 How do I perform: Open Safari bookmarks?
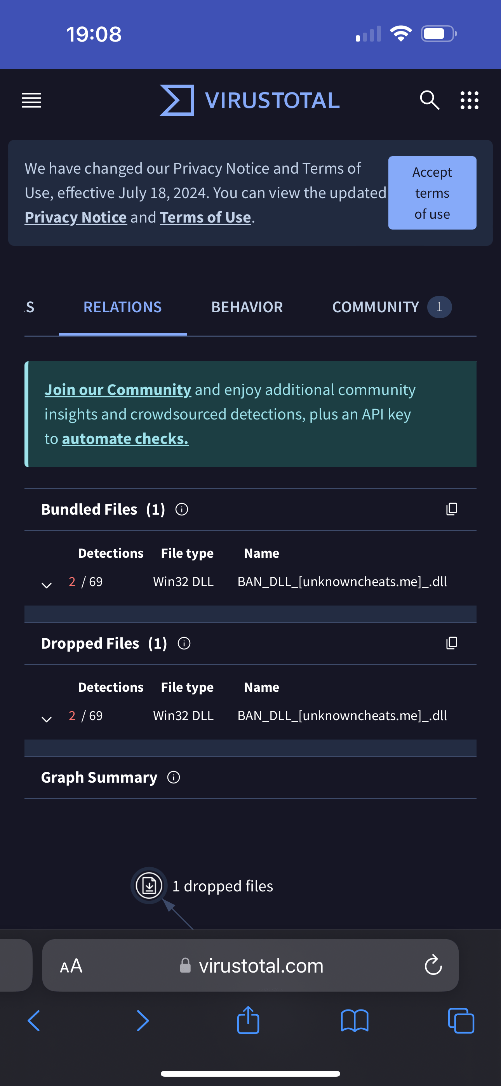(355, 1021)
